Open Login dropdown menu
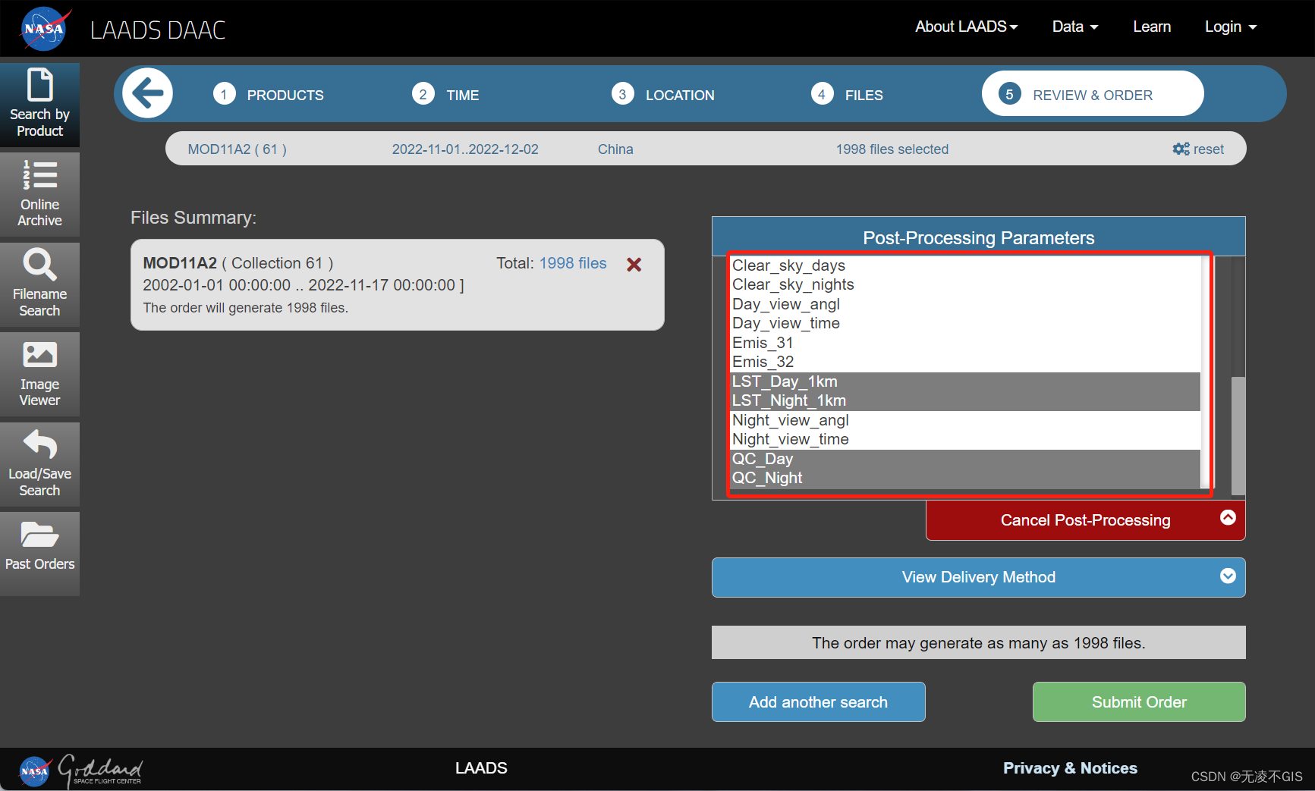The height and width of the screenshot is (791, 1315). 1231,27
